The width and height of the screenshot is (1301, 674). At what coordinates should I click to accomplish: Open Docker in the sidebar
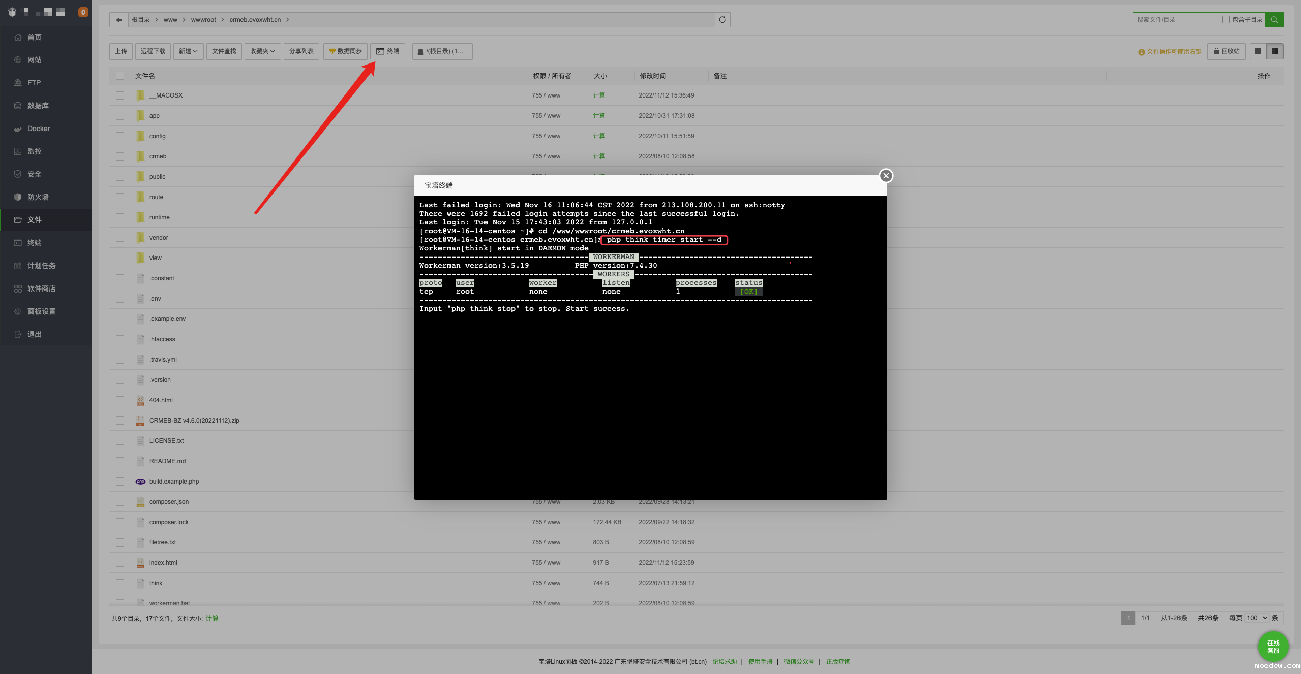(x=39, y=129)
